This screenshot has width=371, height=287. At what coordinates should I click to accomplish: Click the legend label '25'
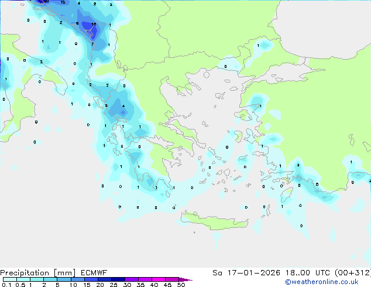pos(114,285)
